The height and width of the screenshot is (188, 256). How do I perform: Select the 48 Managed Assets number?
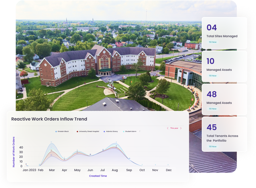pyautogui.click(x=212, y=94)
